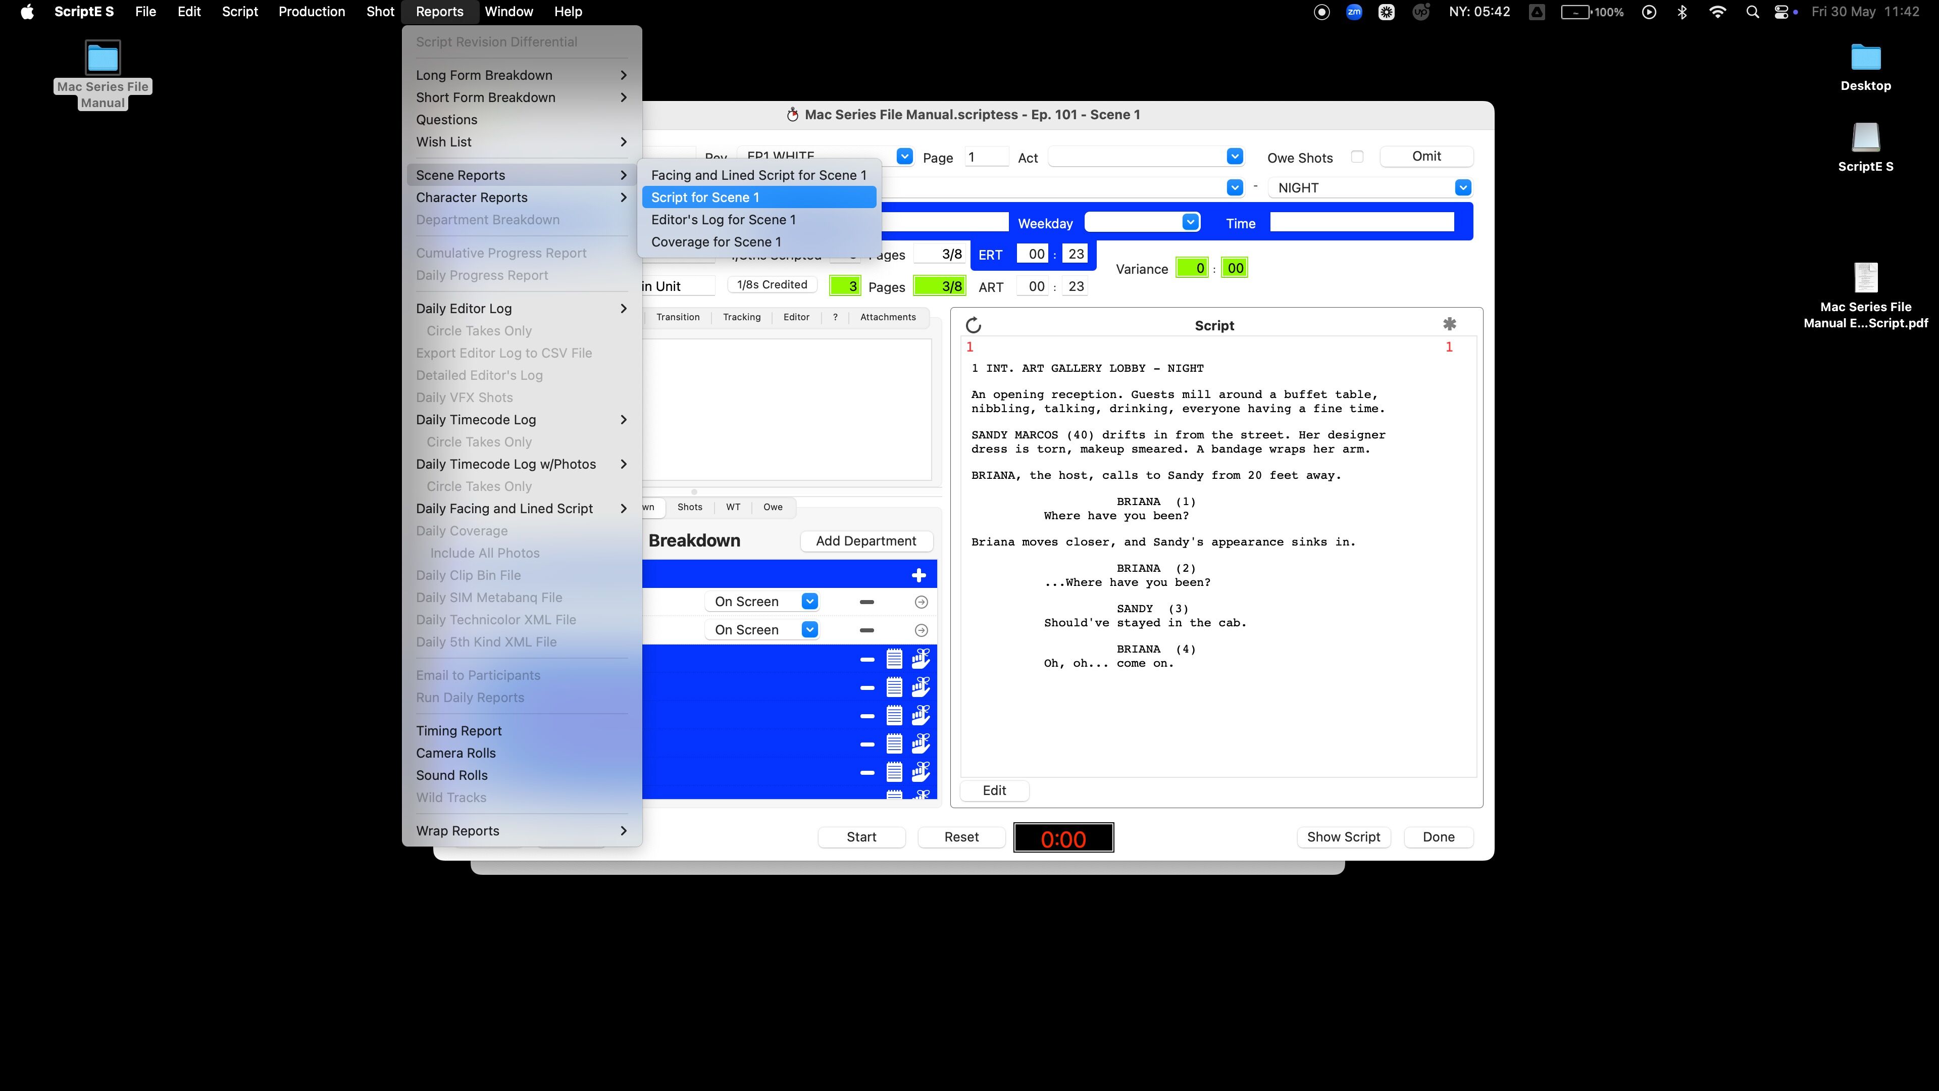This screenshot has width=1939, height=1091.
Task: Click the arrow circle beside first On Screen
Action: [x=921, y=602]
